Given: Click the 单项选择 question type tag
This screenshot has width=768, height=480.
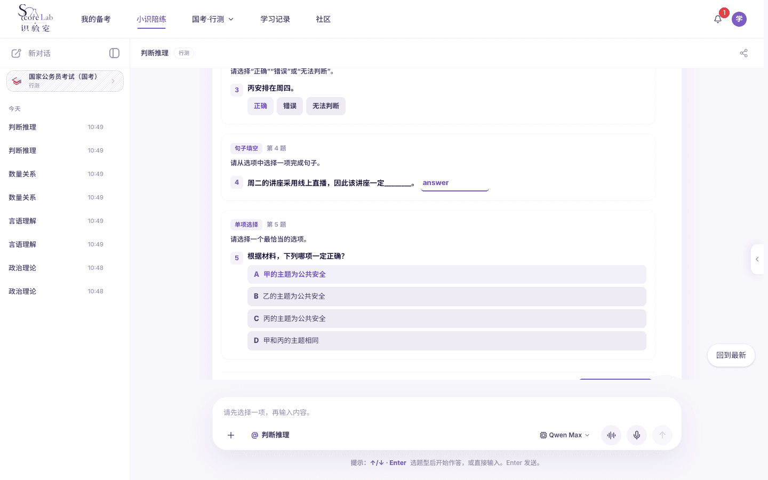Looking at the screenshot, I should 246,225.
